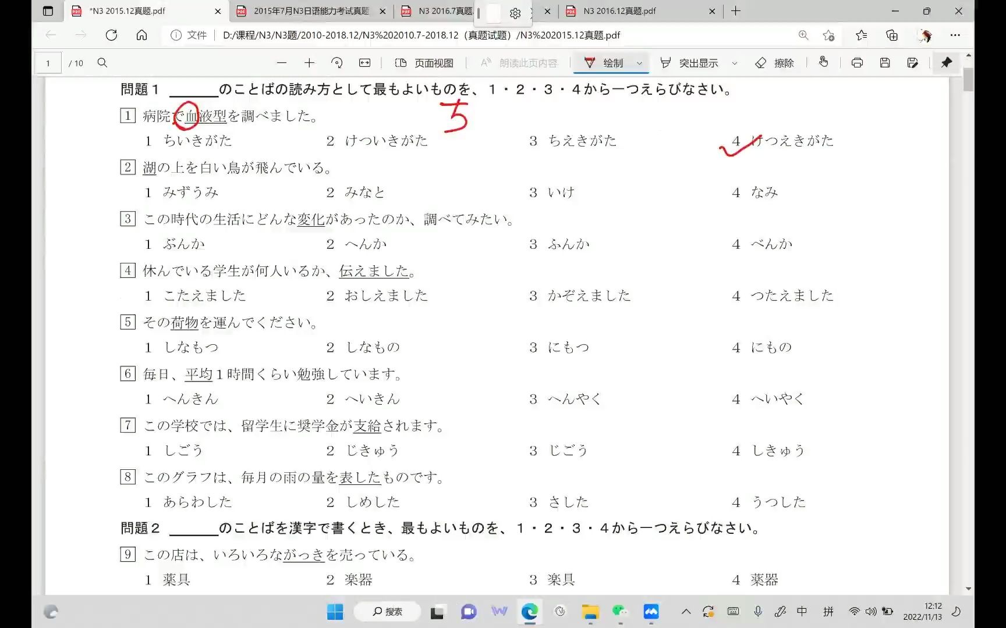Open the tab actions menu icon
Screen dimensions: 1006x628
click(x=48, y=11)
